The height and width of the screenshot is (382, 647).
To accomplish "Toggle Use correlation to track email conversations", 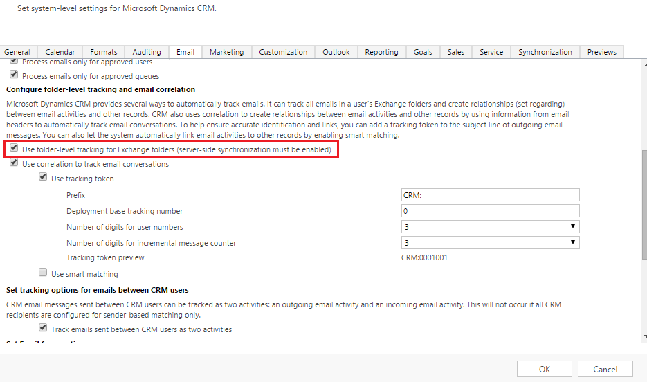I will (x=14, y=163).
